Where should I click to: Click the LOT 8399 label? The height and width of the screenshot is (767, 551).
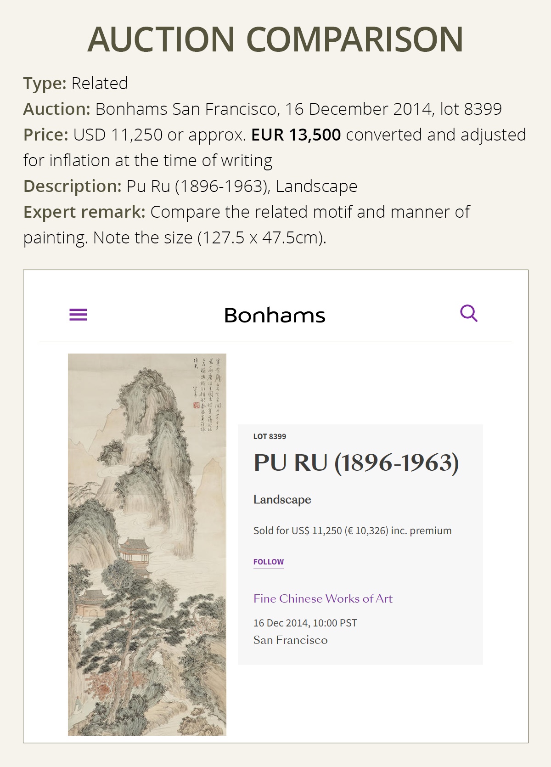[270, 436]
